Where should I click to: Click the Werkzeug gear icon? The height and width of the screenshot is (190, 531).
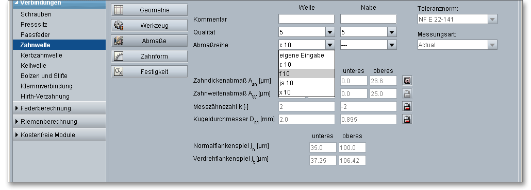tap(119, 25)
